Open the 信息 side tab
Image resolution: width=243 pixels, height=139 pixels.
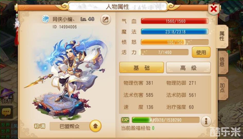click(222, 62)
